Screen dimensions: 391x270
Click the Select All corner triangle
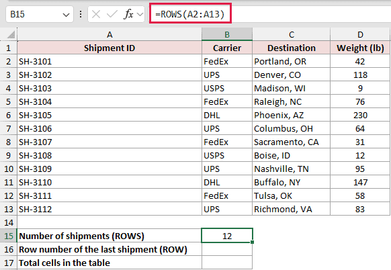(11, 35)
